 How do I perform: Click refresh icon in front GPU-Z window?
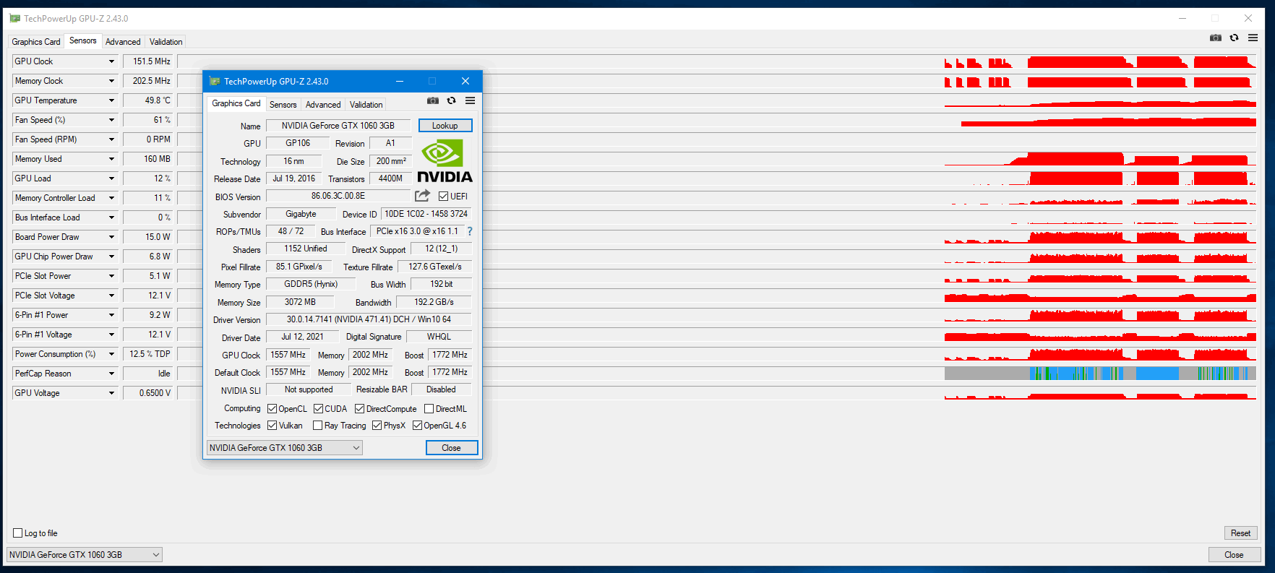click(451, 100)
